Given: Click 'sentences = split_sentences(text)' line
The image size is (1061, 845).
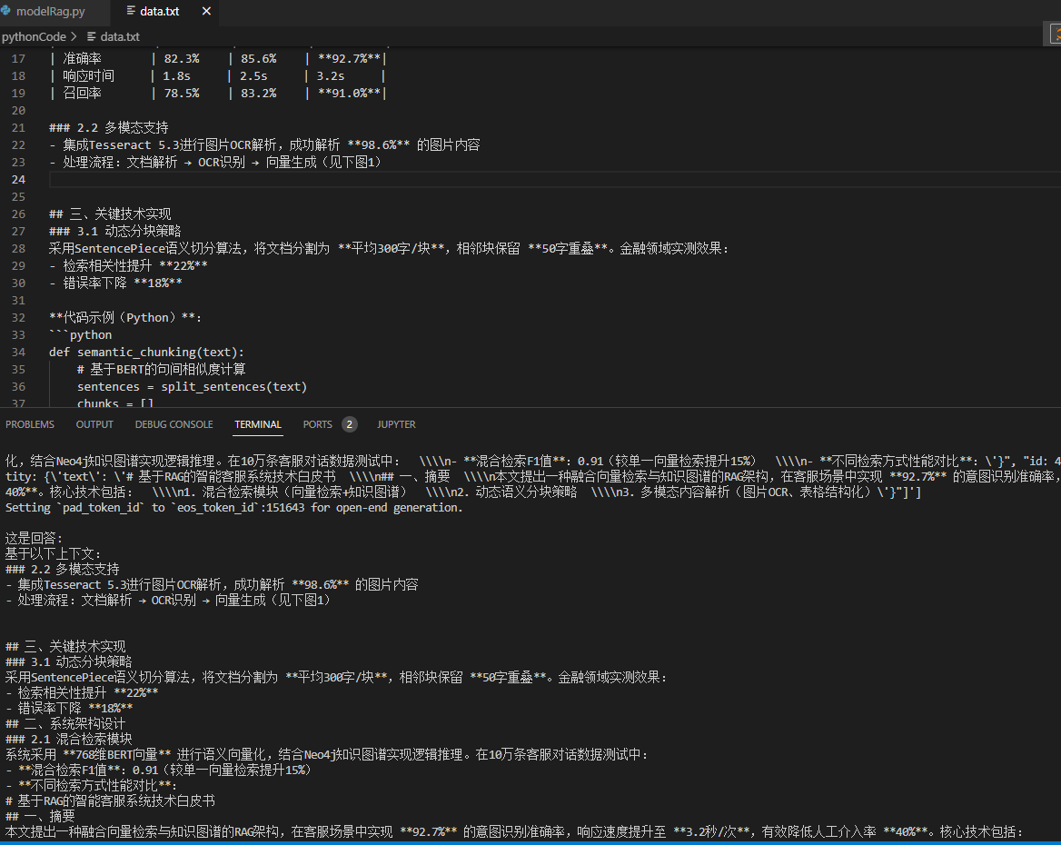Looking at the screenshot, I should [x=193, y=387].
